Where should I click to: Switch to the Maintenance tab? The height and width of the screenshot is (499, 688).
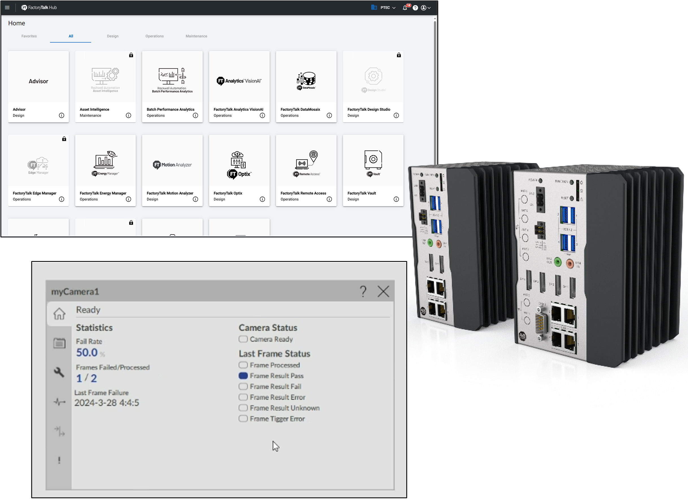point(196,36)
